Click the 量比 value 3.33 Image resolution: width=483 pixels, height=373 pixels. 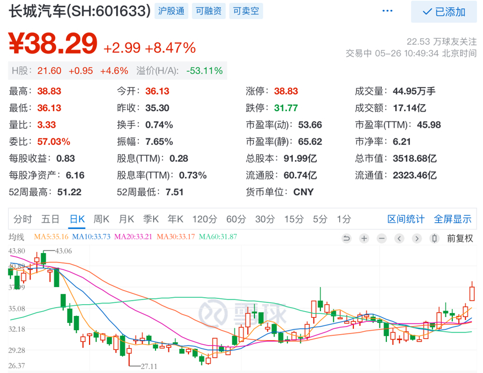click(47, 125)
